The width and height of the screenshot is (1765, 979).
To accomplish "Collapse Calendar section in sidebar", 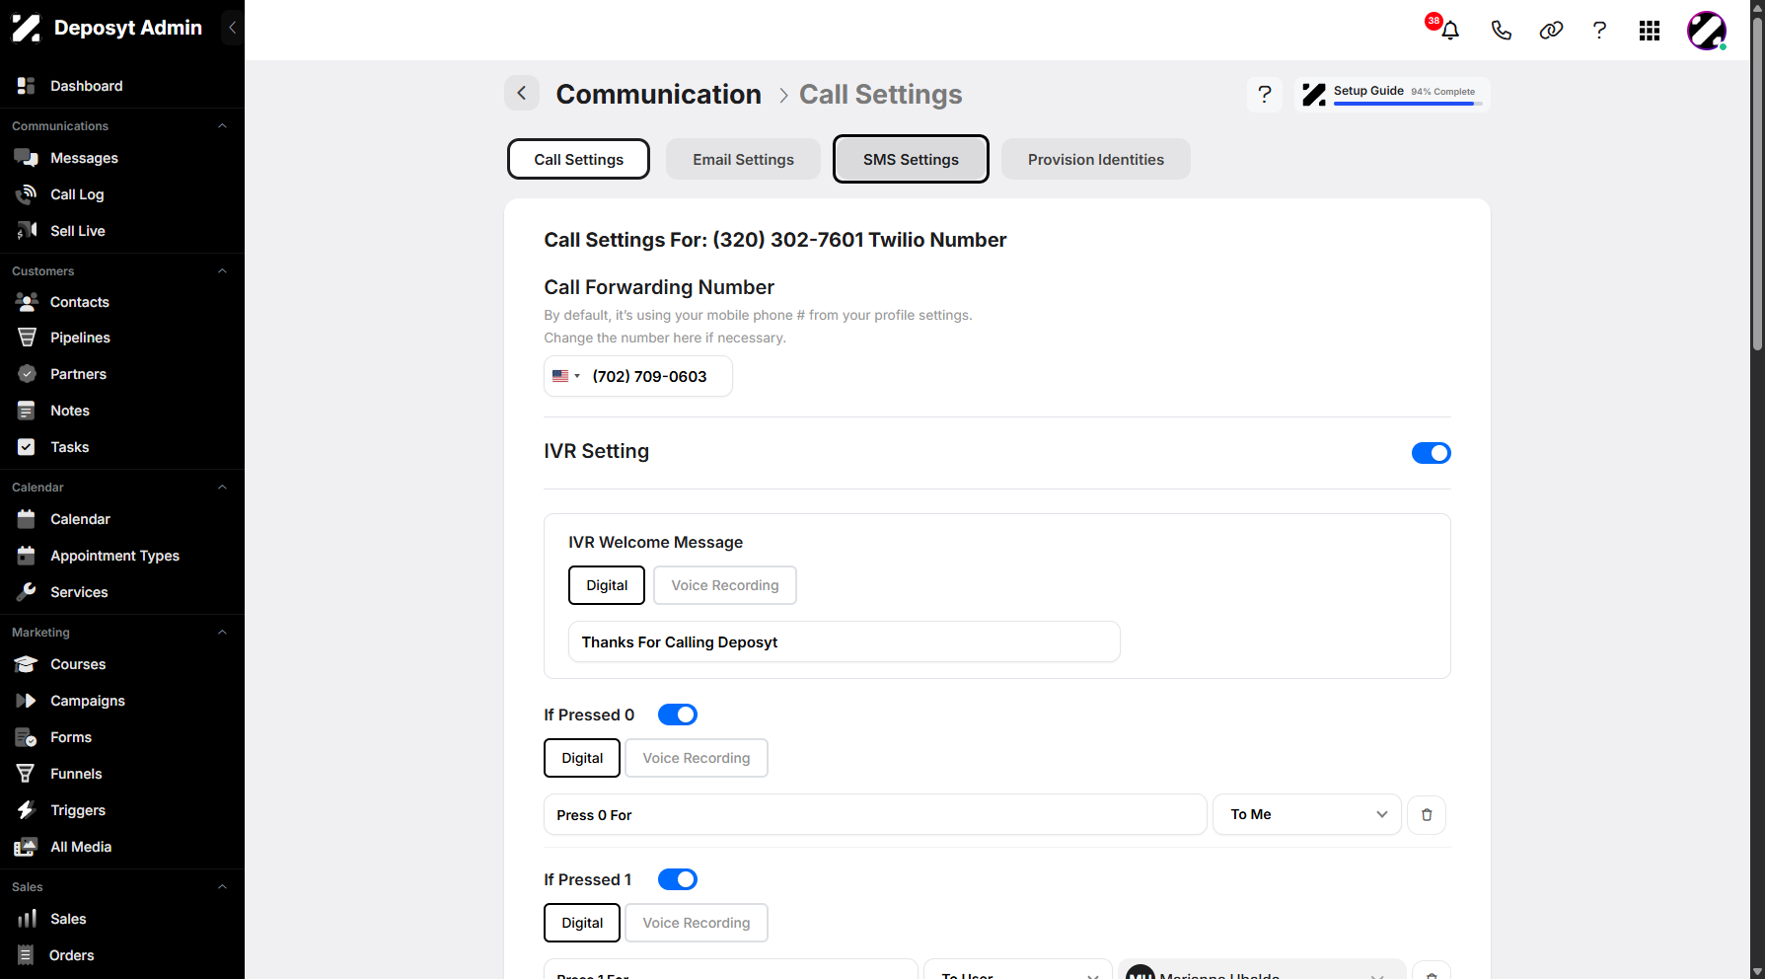I will 222,488.
